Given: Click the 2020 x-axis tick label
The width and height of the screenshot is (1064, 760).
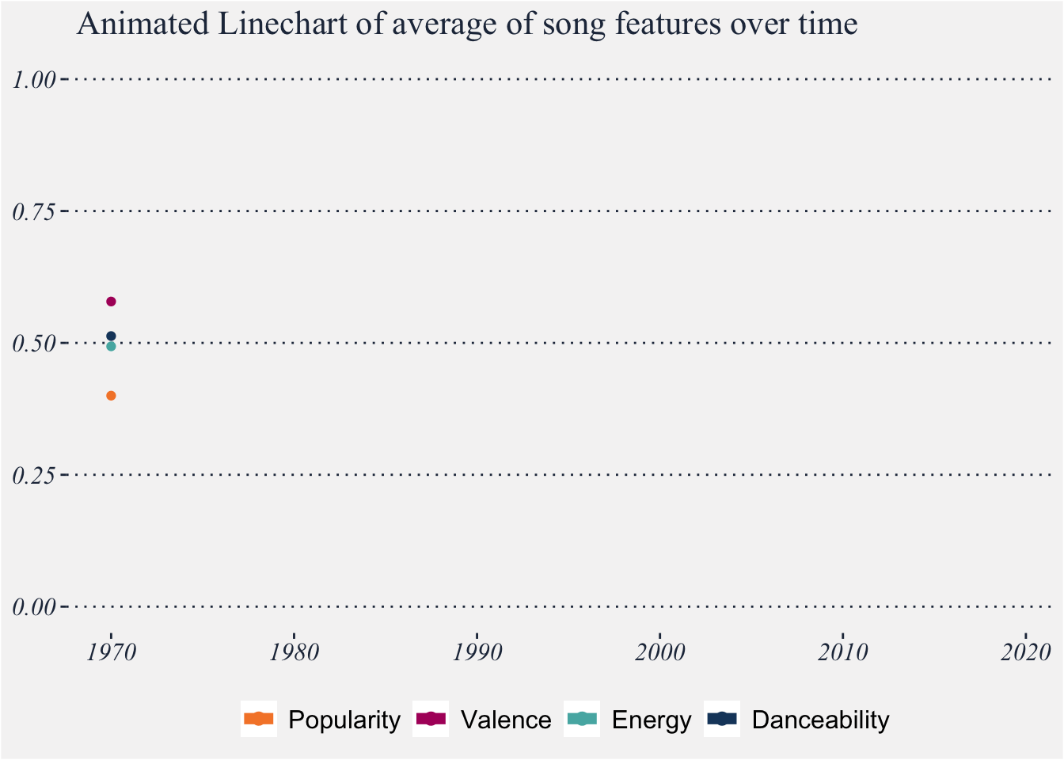Looking at the screenshot, I should pyautogui.click(x=1025, y=652).
